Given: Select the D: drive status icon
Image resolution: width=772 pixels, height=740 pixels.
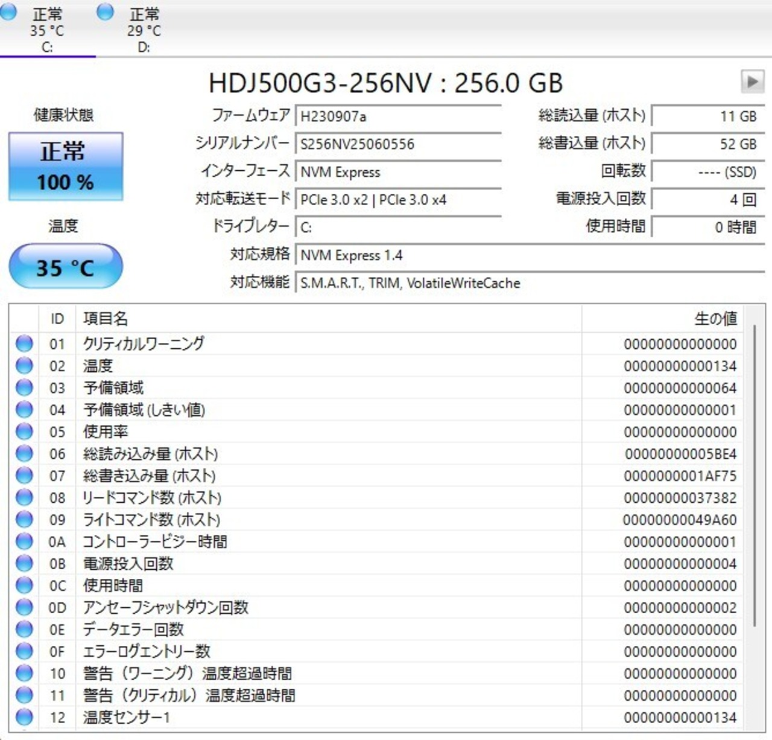Looking at the screenshot, I should click(105, 12).
